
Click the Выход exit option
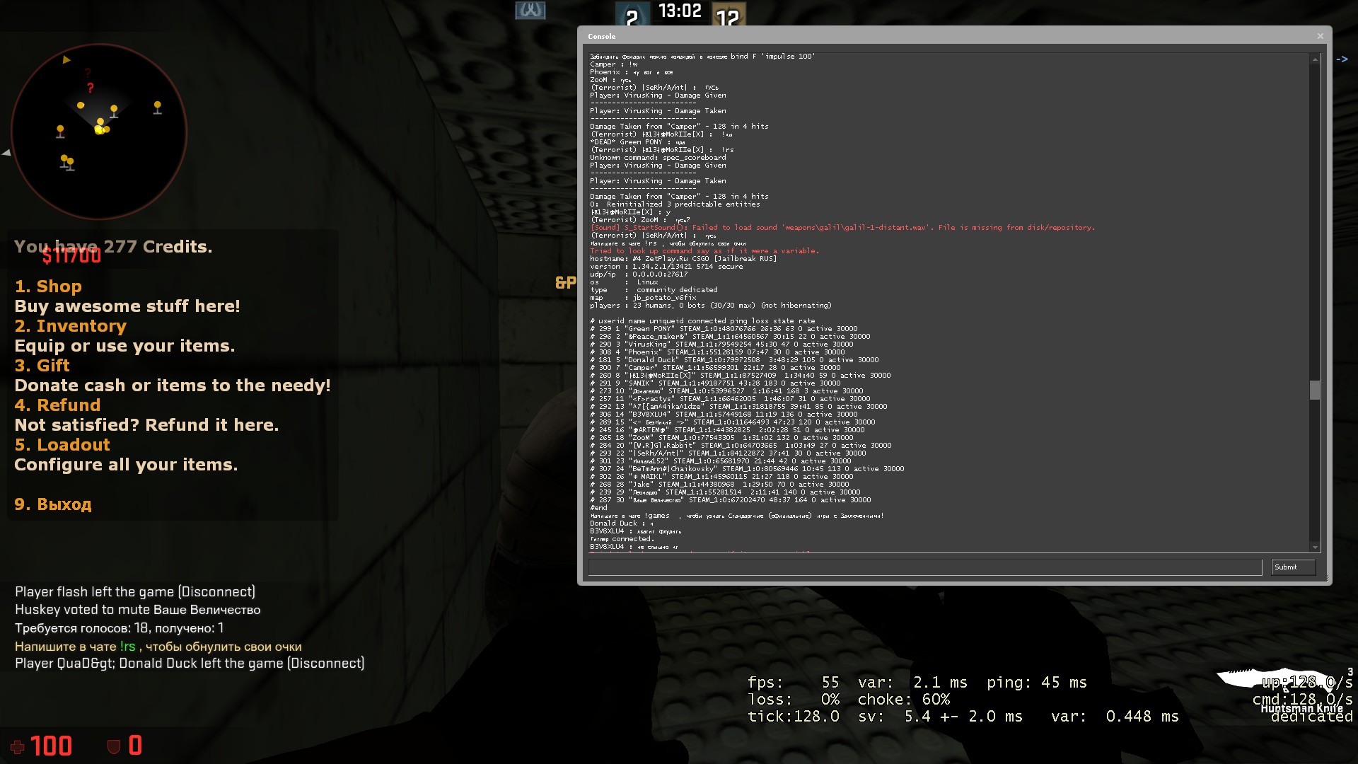pyautogui.click(x=53, y=504)
